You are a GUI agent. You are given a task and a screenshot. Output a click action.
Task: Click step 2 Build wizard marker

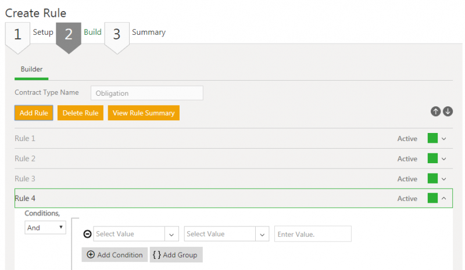[69, 34]
